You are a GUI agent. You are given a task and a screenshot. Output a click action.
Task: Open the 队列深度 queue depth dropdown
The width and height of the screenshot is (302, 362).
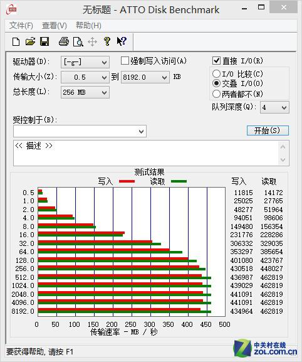pos(274,107)
